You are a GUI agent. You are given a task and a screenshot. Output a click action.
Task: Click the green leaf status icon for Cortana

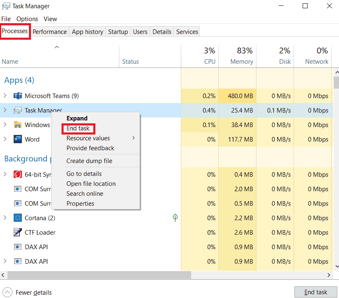coord(175,218)
